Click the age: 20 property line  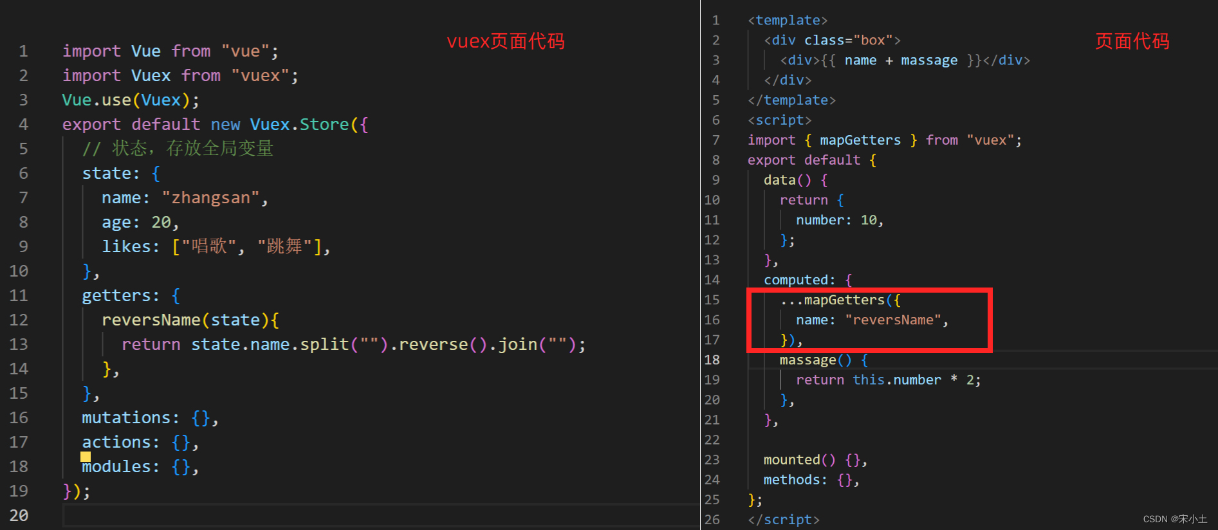[x=140, y=222]
